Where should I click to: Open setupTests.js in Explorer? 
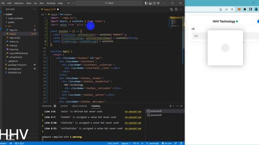point(16,57)
